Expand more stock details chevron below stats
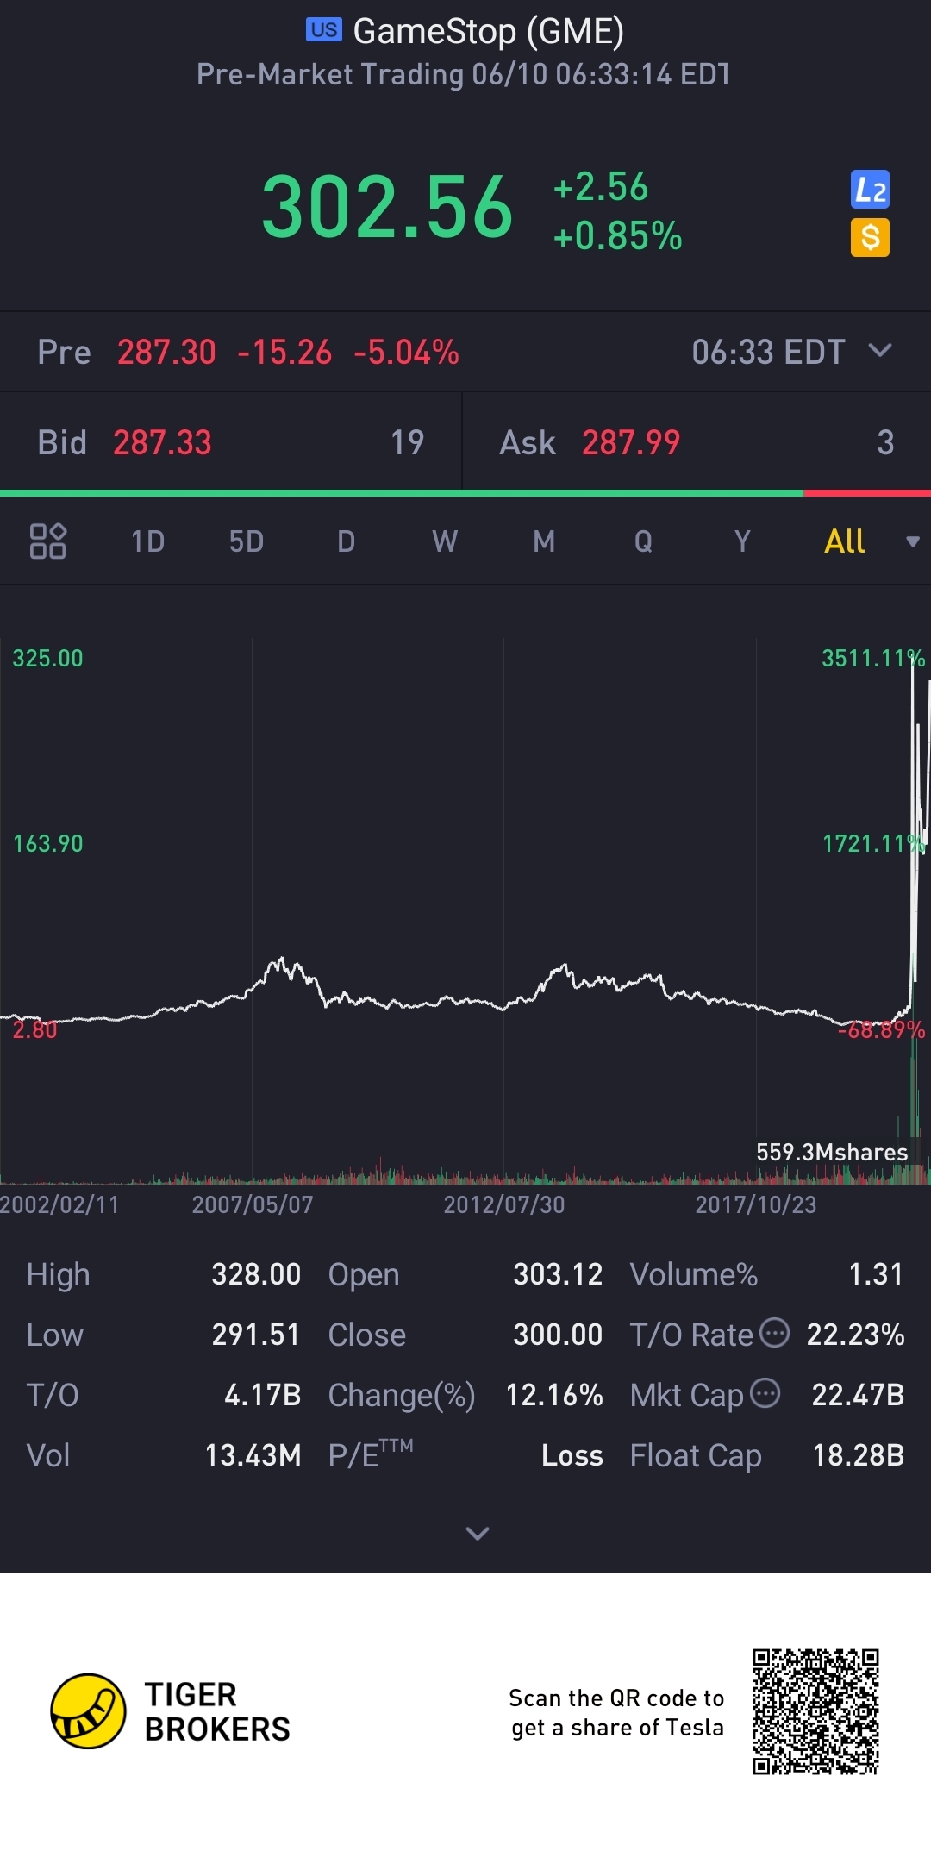The width and height of the screenshot is (931, 1851). [478, 1533]
